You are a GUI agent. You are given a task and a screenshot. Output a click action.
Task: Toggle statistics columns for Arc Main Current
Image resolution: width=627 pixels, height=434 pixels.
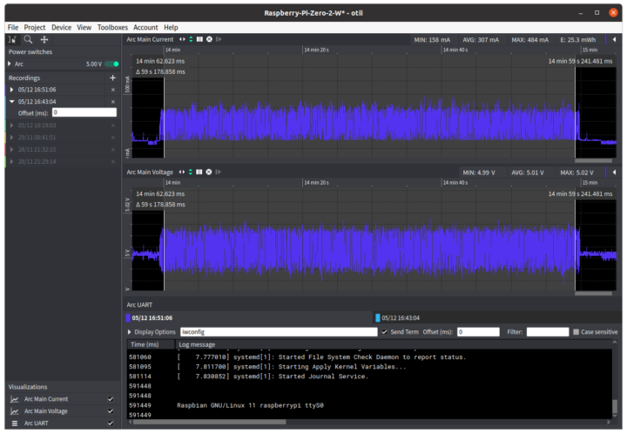pos(199,39)
